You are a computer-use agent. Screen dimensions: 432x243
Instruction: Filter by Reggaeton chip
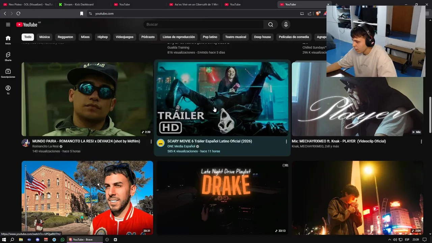(x=65, y=37)
